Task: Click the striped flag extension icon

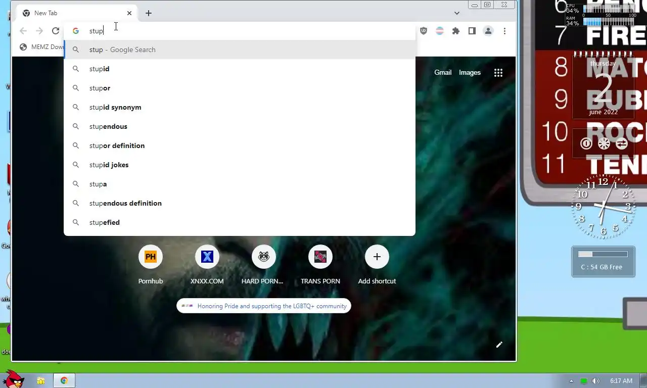Action: tap(440, 31)
